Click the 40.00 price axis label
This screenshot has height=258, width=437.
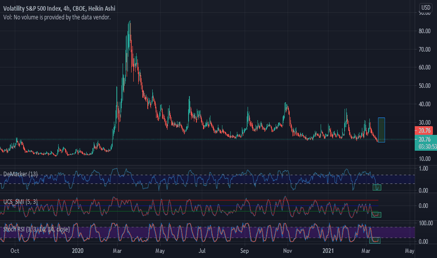424,104
